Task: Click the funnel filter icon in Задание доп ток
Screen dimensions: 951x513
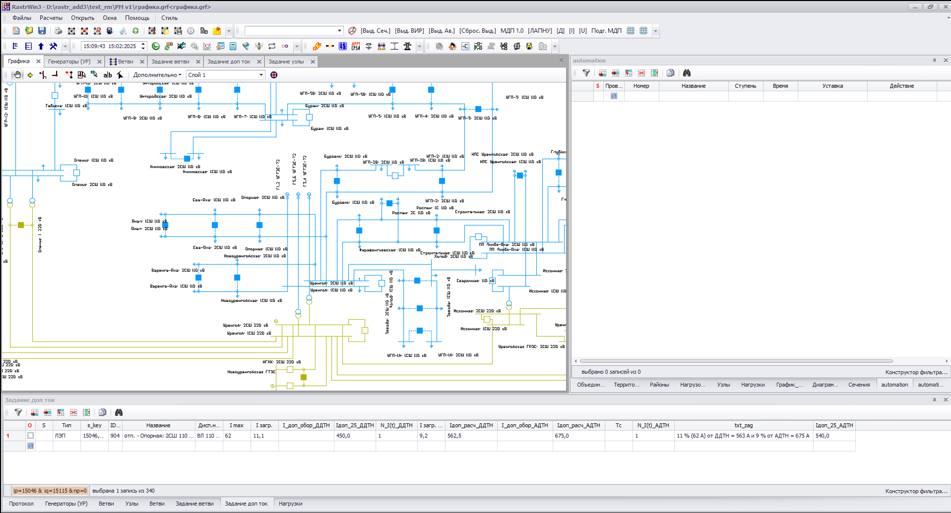Action: (x=18, y=412)
